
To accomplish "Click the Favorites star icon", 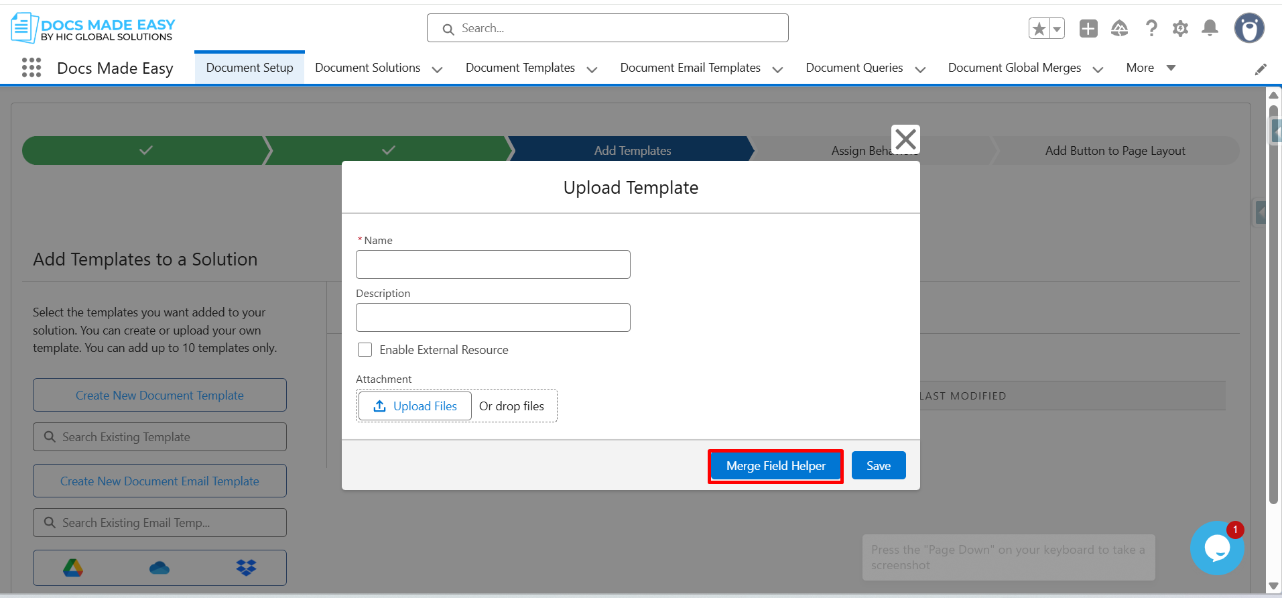I will pyautogui.click(x=1039, y=29).
